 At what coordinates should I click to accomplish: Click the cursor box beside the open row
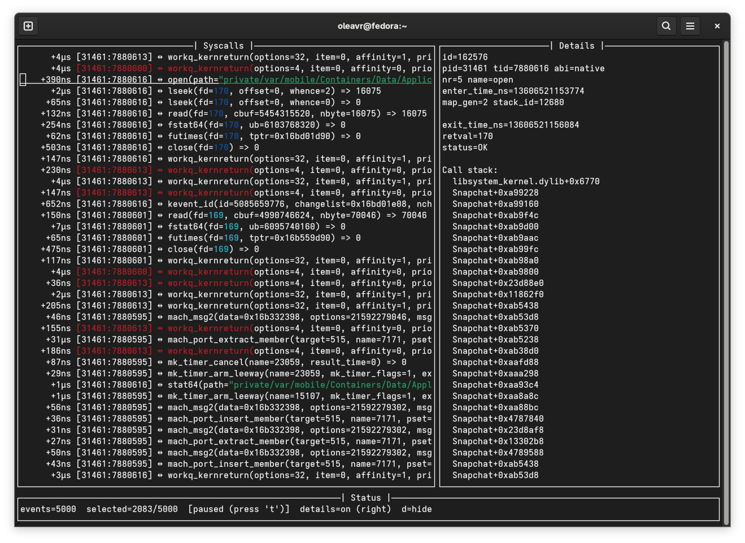click(23, 80)
